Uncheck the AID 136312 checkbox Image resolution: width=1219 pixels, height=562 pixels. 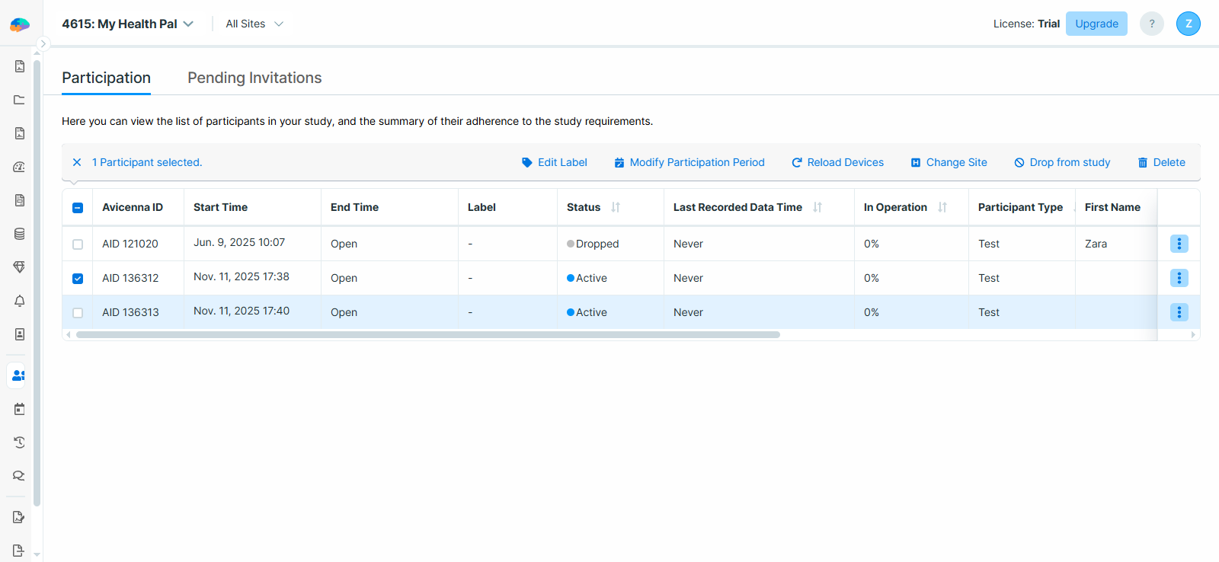78,279
